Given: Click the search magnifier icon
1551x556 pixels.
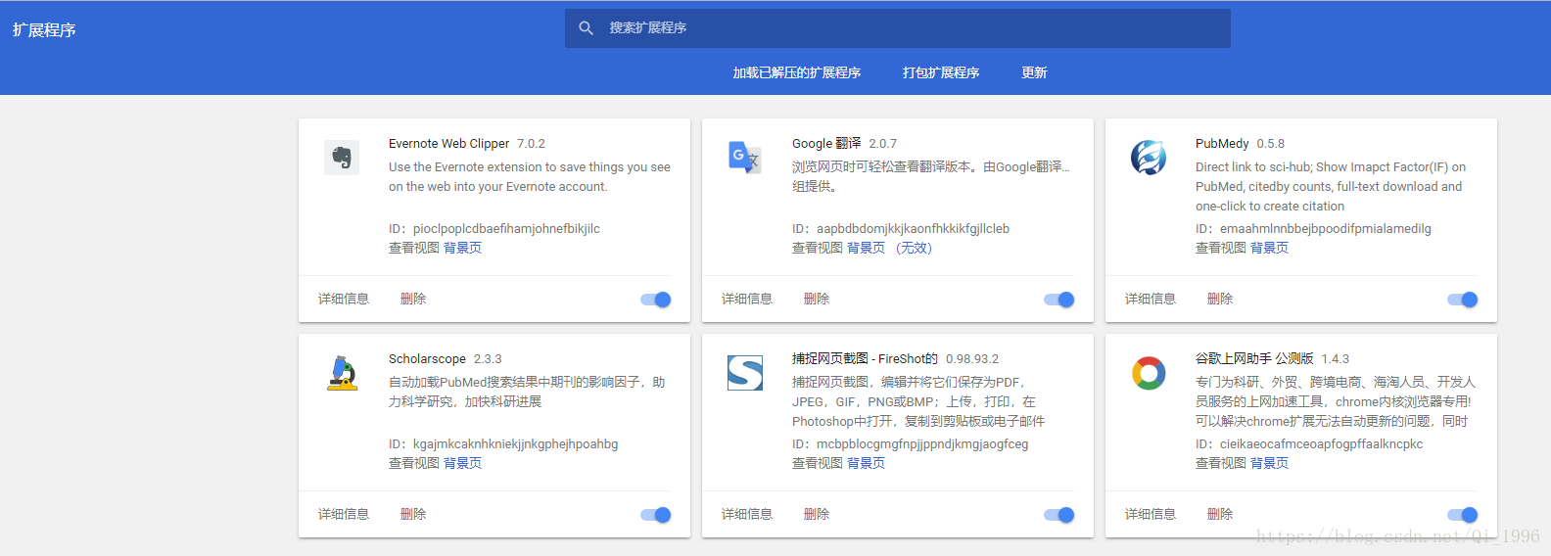Looking at the screenshot, I should click(x=586, y=28).
